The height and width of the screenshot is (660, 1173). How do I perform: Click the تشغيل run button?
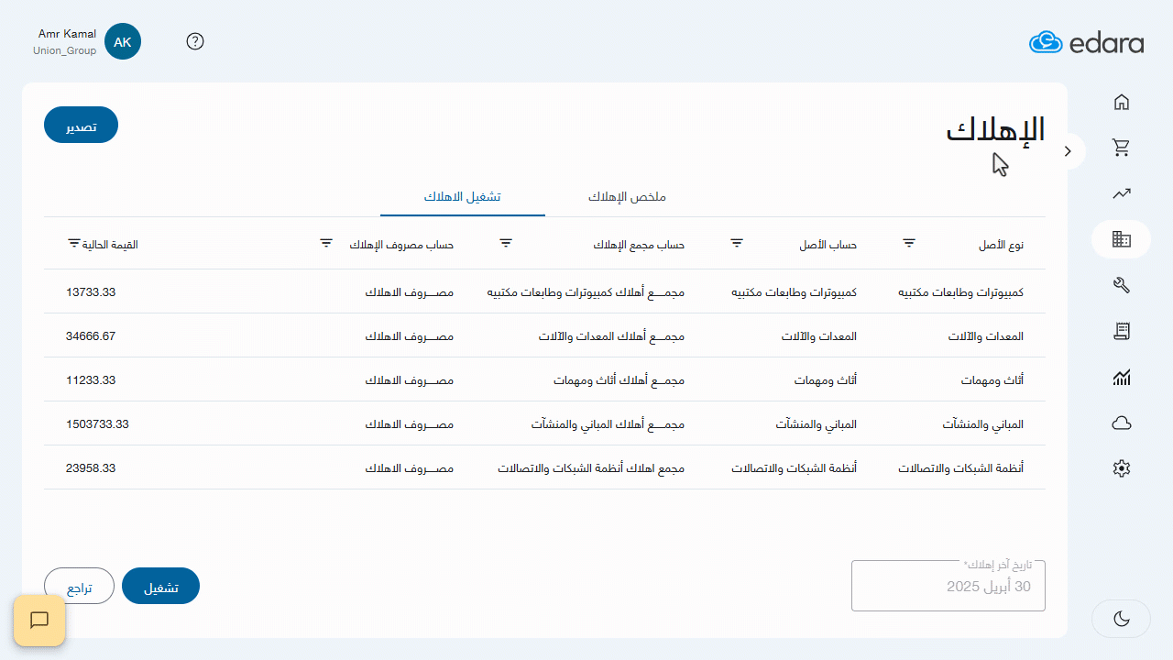coord(160,586)
